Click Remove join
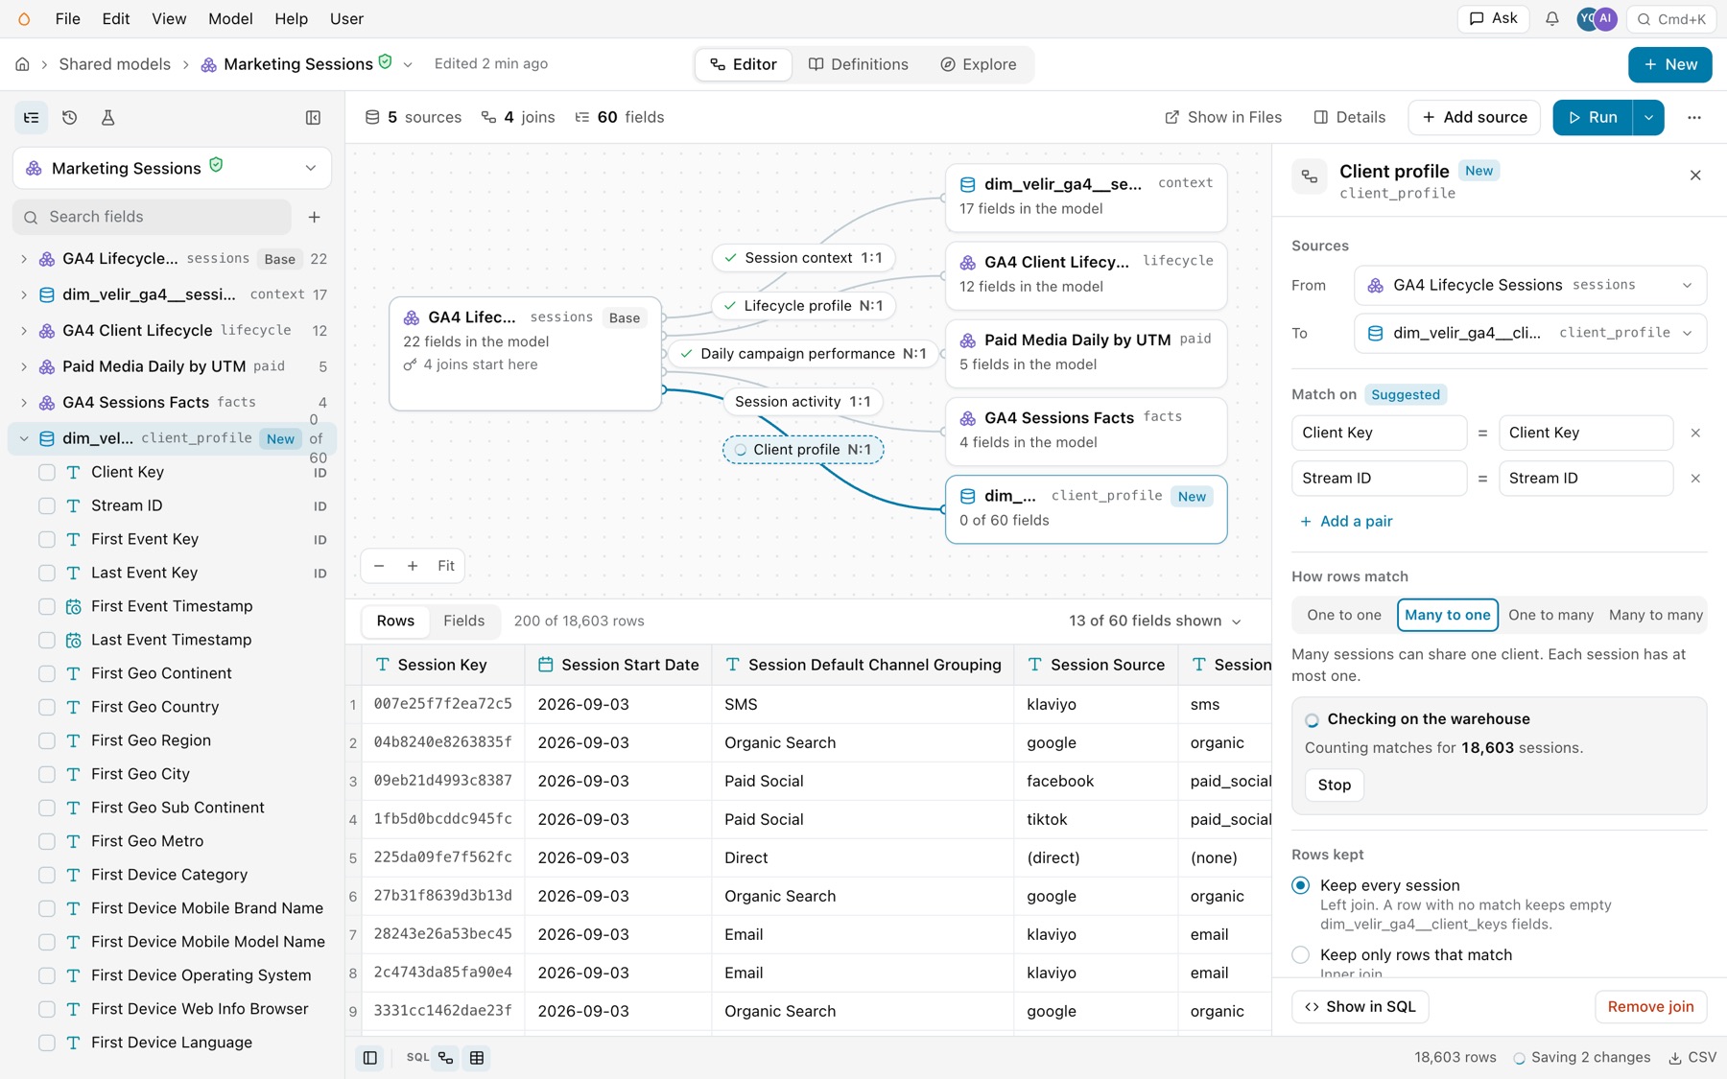Image resolution: width=1727 pixels, height=1079 pixels. pyautogui.click(x=1650, y=1007)
